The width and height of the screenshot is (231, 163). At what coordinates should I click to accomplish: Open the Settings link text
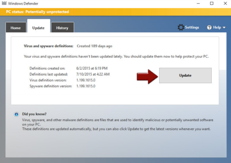pyautogui.click(x=192, y=27)
